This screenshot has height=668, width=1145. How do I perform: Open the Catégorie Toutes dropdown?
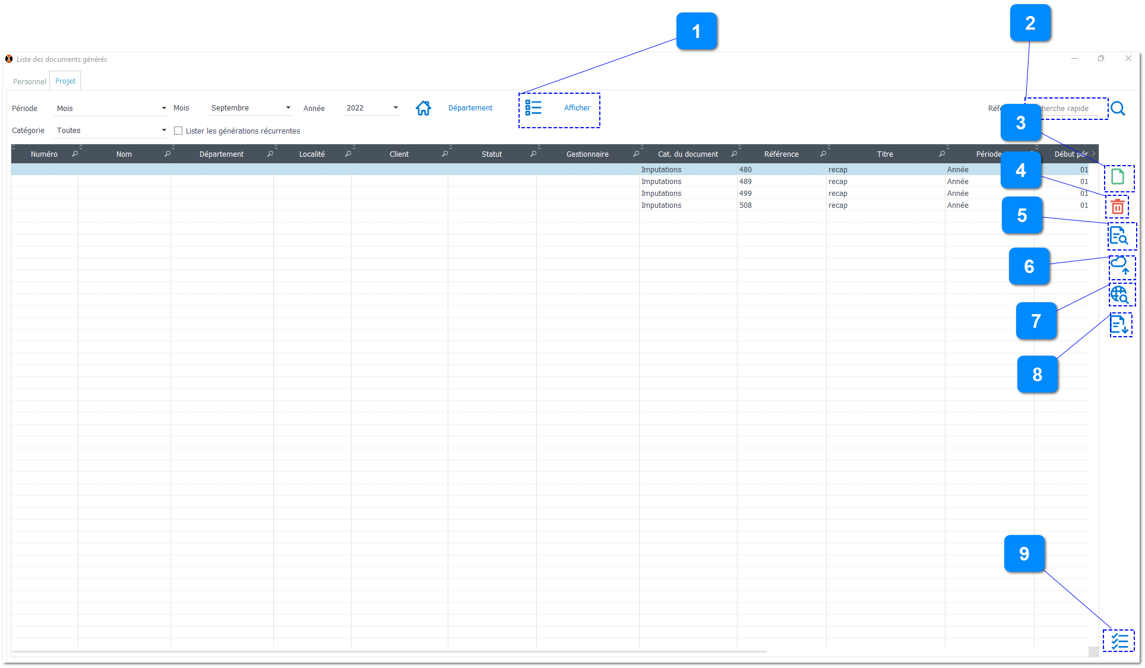point(164,131)
